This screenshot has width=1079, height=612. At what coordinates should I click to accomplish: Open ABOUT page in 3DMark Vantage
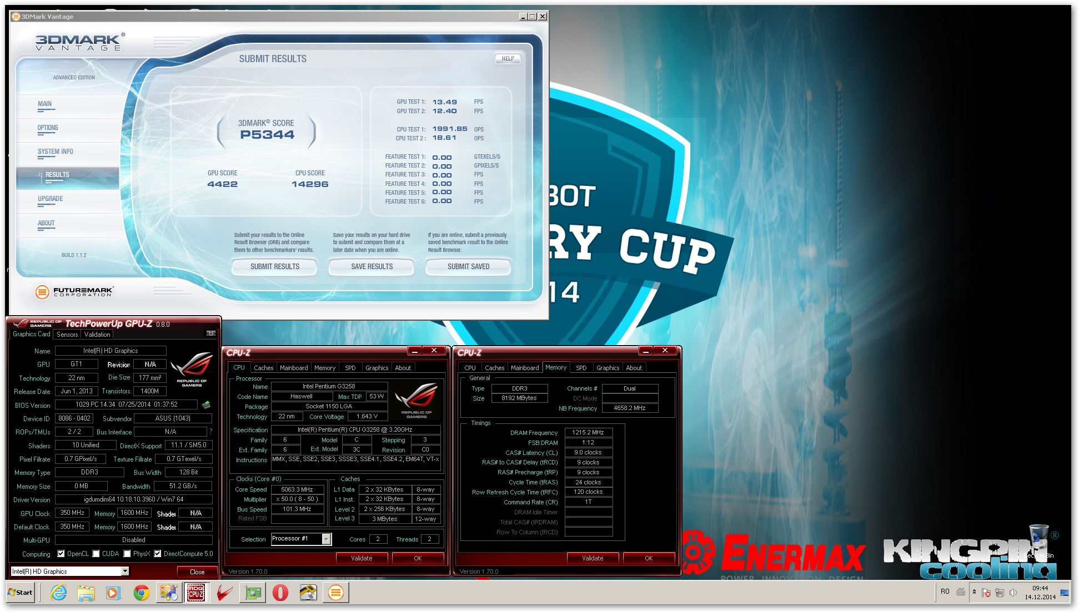[46, 223]
